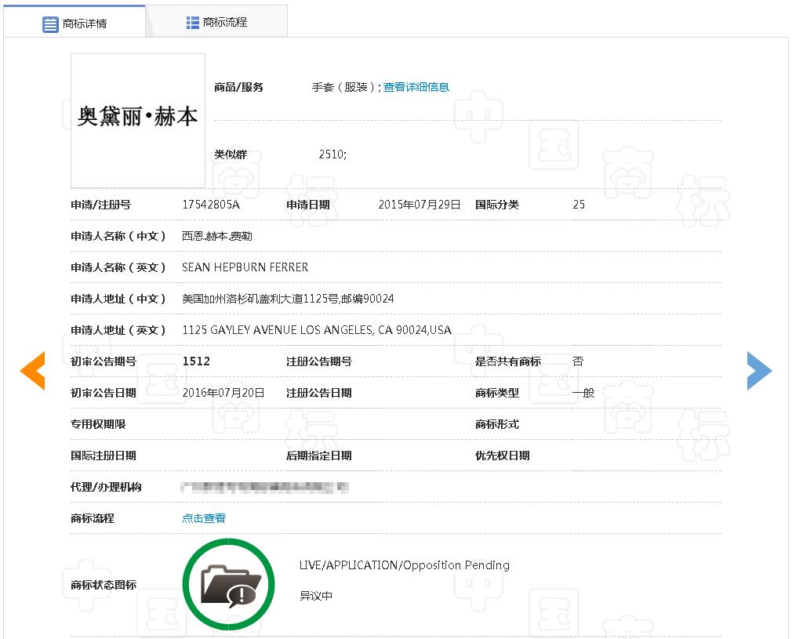Click the 初审公告期号 label
The image size is (792, 639).
point(103,361)
